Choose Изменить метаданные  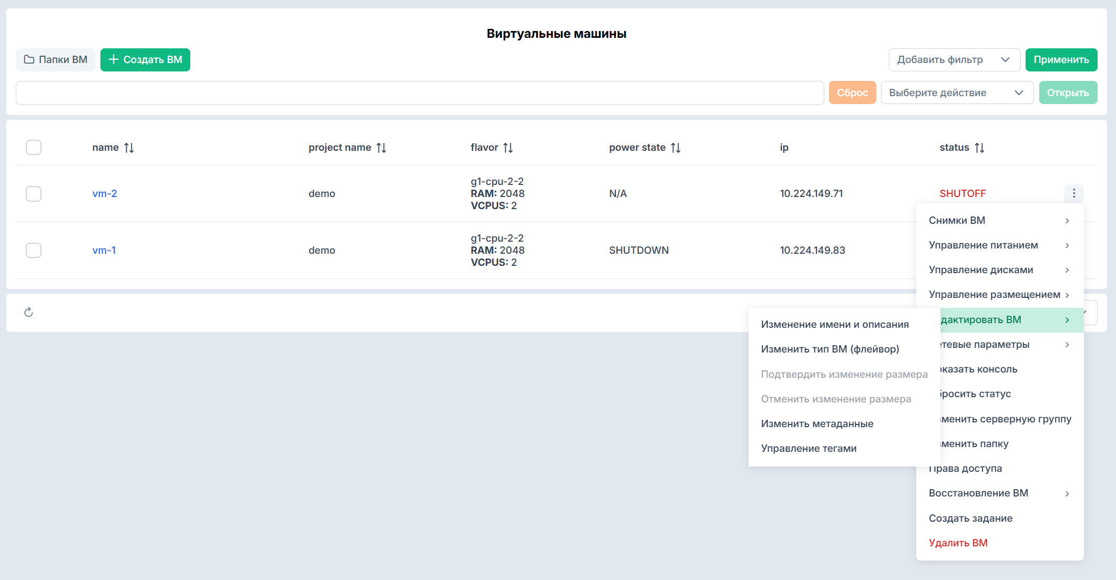coord(844,423)
